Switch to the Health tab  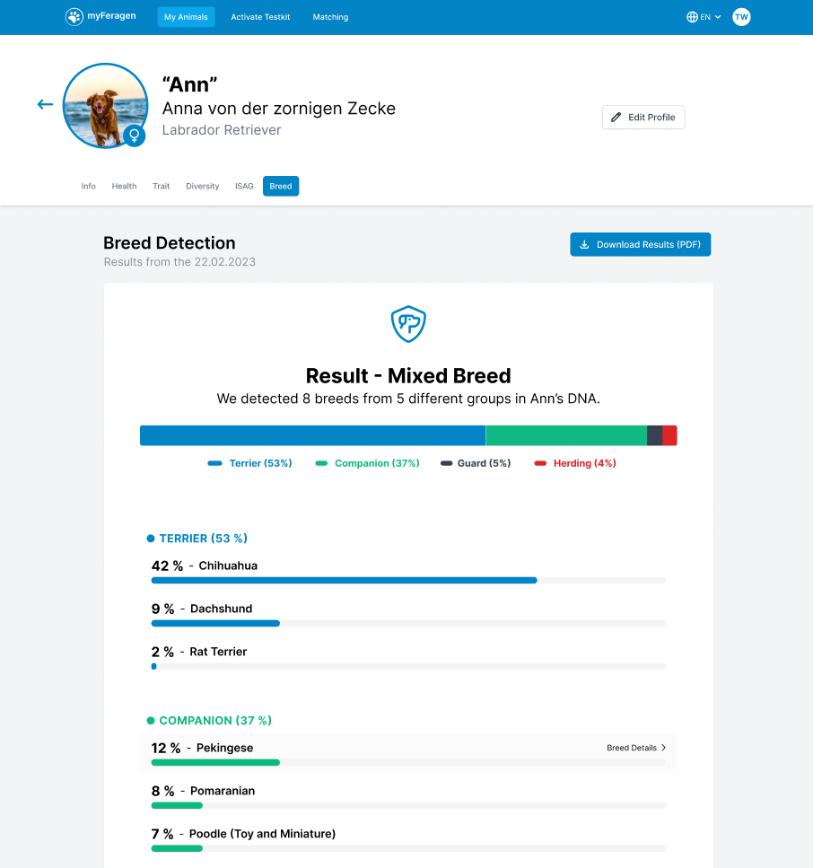pos(124,187)
